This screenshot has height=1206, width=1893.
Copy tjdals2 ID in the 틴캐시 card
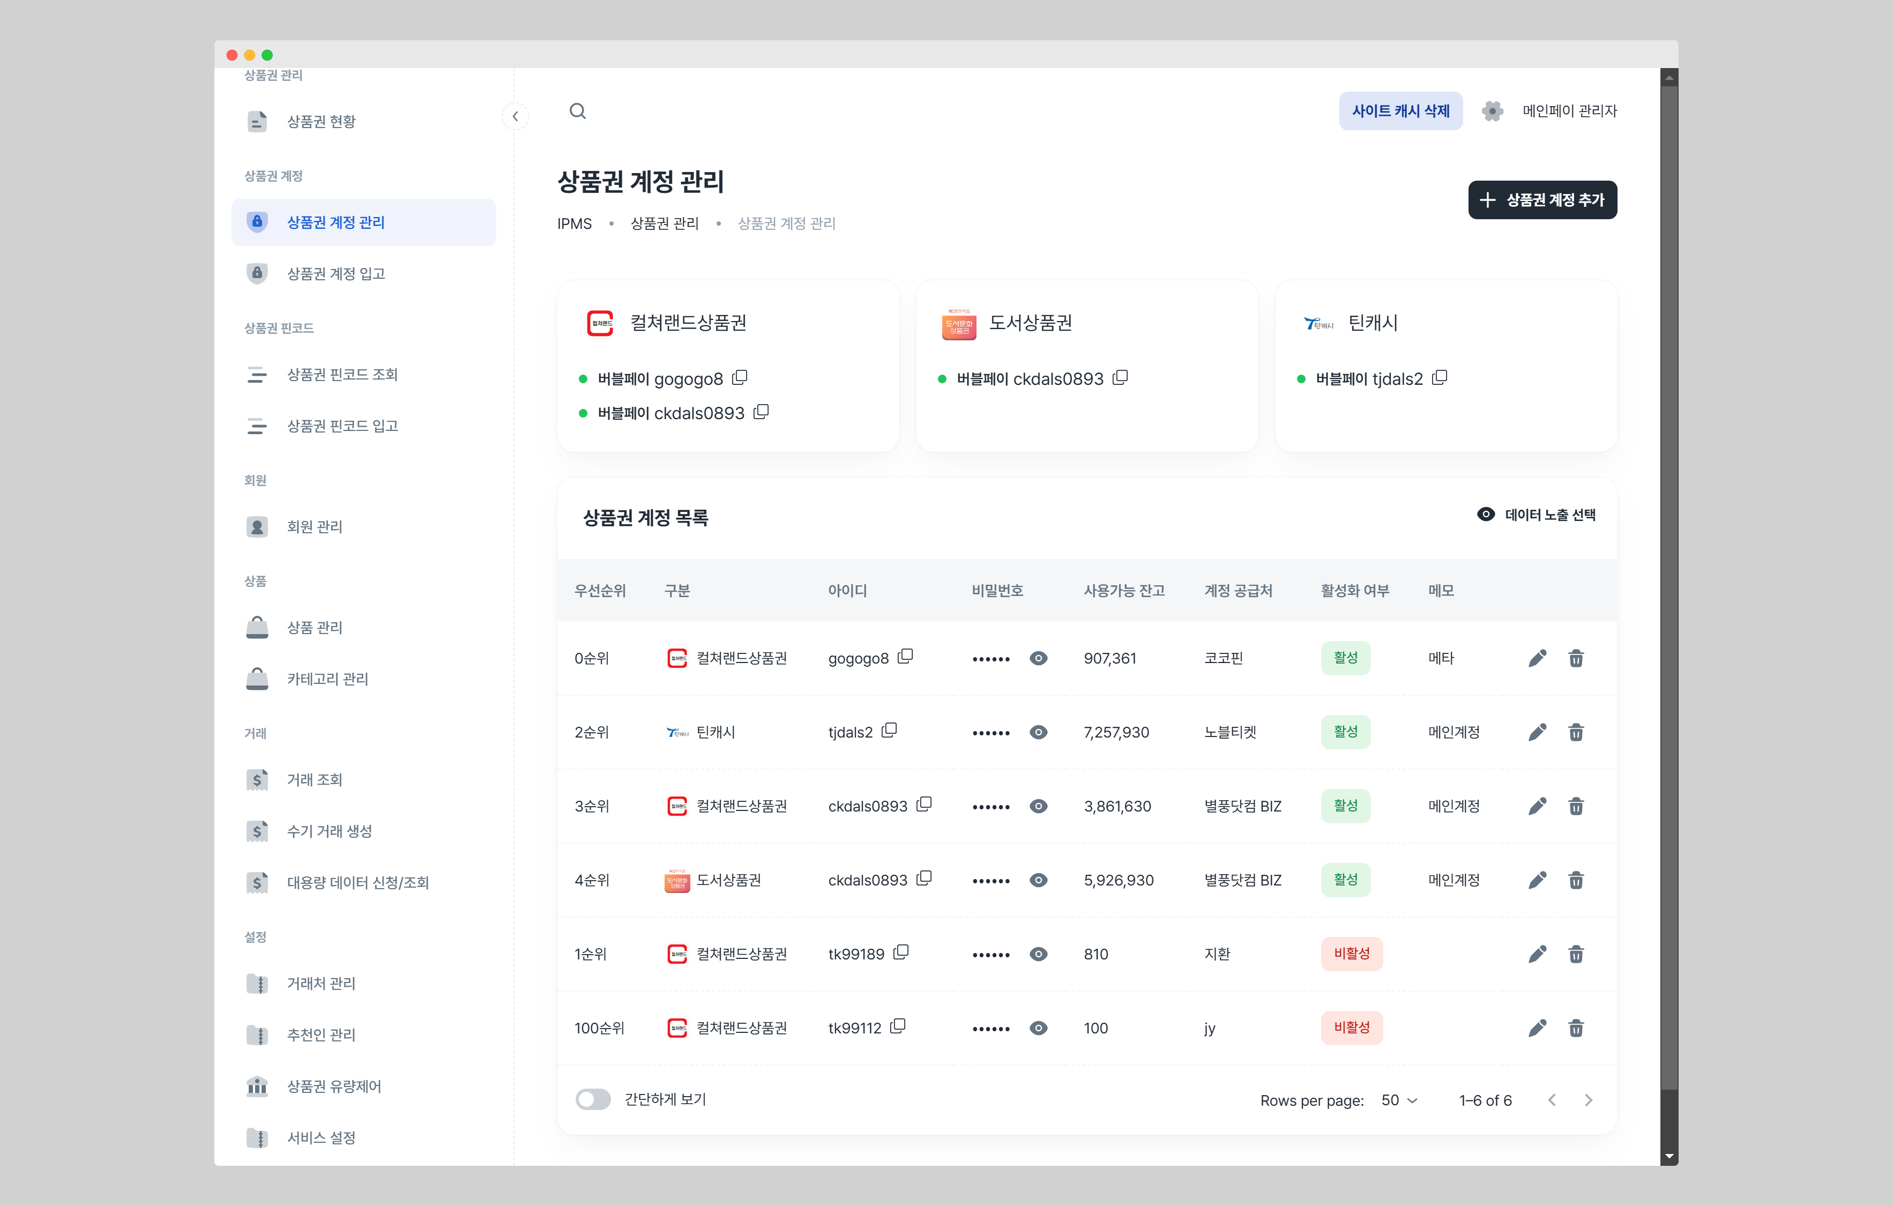click(x=1440, y=378)
